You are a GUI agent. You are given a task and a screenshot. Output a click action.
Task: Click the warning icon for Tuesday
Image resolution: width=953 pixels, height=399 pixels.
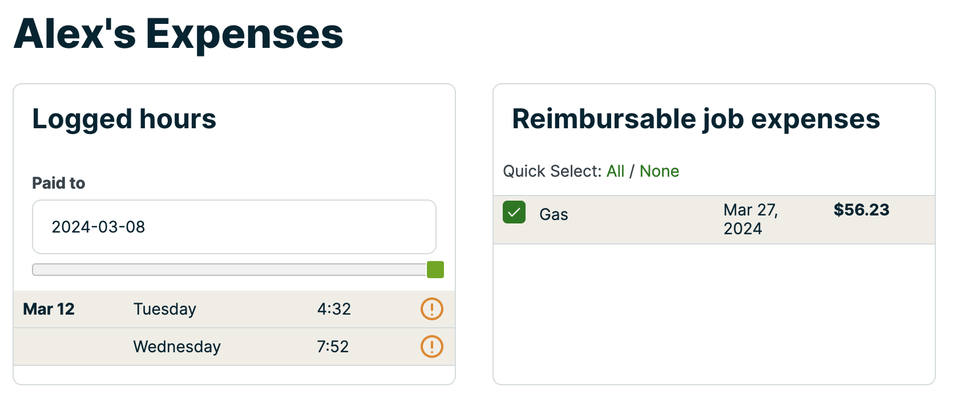pos(432,309)
